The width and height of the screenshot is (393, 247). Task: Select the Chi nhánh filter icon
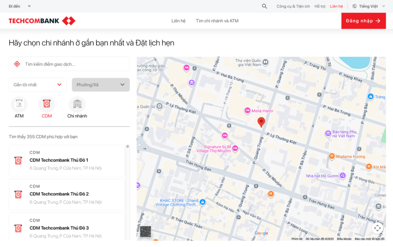pos(77,104)
